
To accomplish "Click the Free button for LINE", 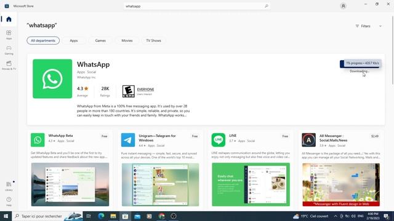I will coord(285,136).
